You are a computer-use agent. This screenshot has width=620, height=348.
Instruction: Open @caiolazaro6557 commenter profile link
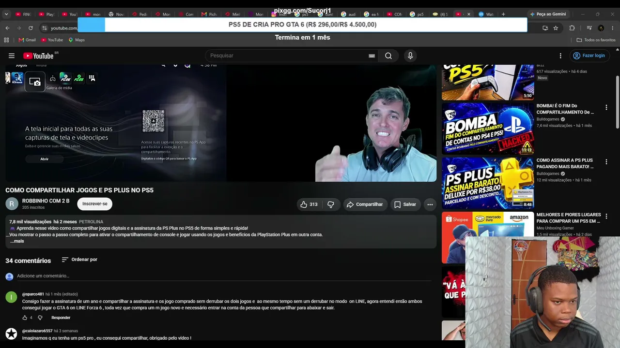37,331
